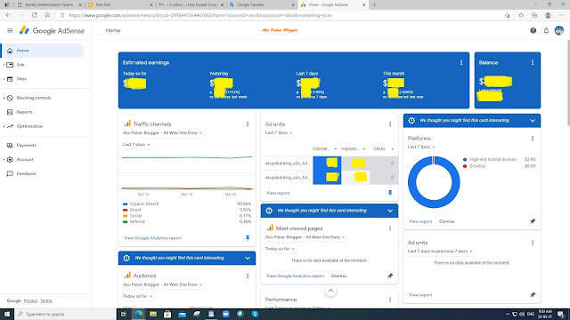This screenshot has width=570, height=320.
Task: Open Microsoft Edge from the taskbar
Action: click(x=139, y=314)
